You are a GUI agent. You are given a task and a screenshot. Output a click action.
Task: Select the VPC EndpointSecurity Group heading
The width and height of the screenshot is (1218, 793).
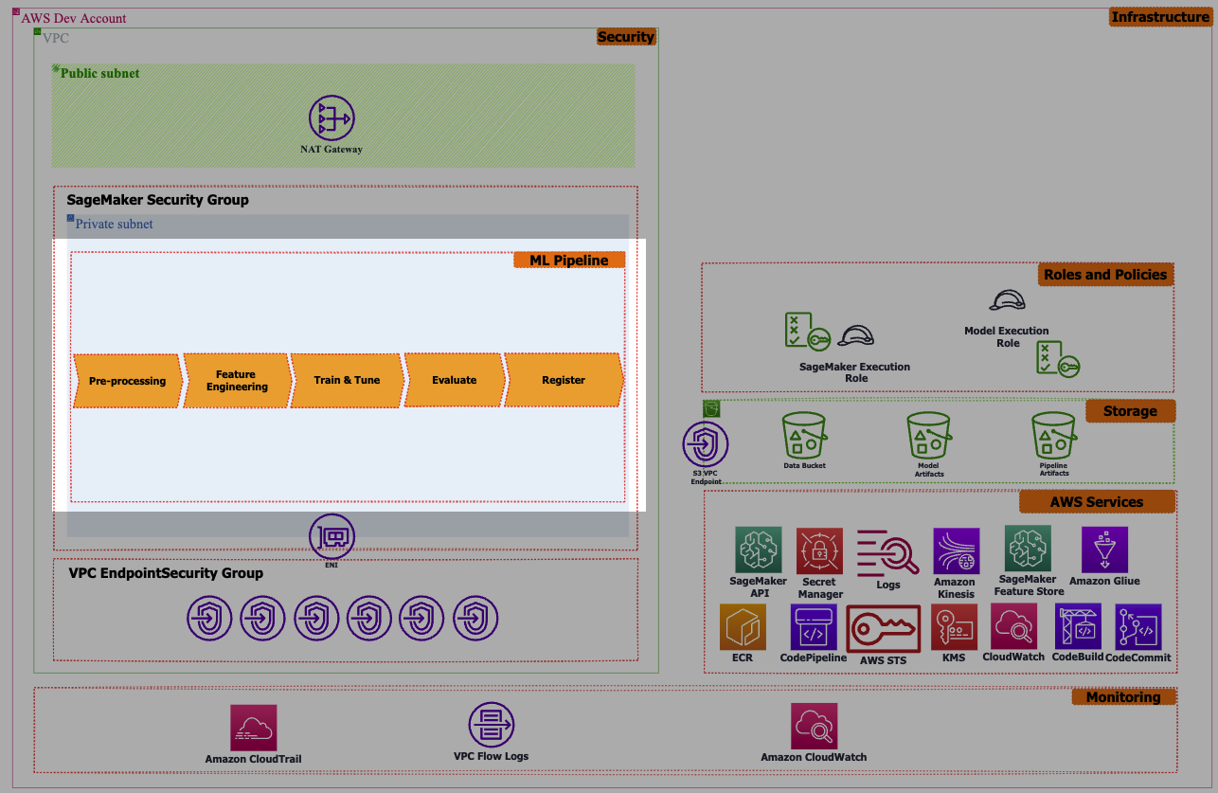pos(166,573)
